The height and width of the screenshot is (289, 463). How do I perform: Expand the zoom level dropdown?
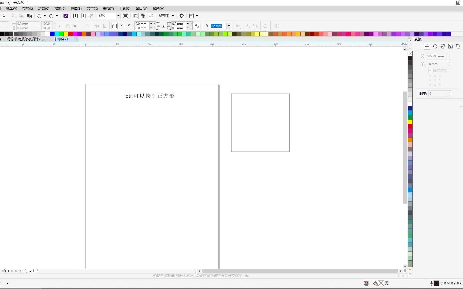pos(118,16)
